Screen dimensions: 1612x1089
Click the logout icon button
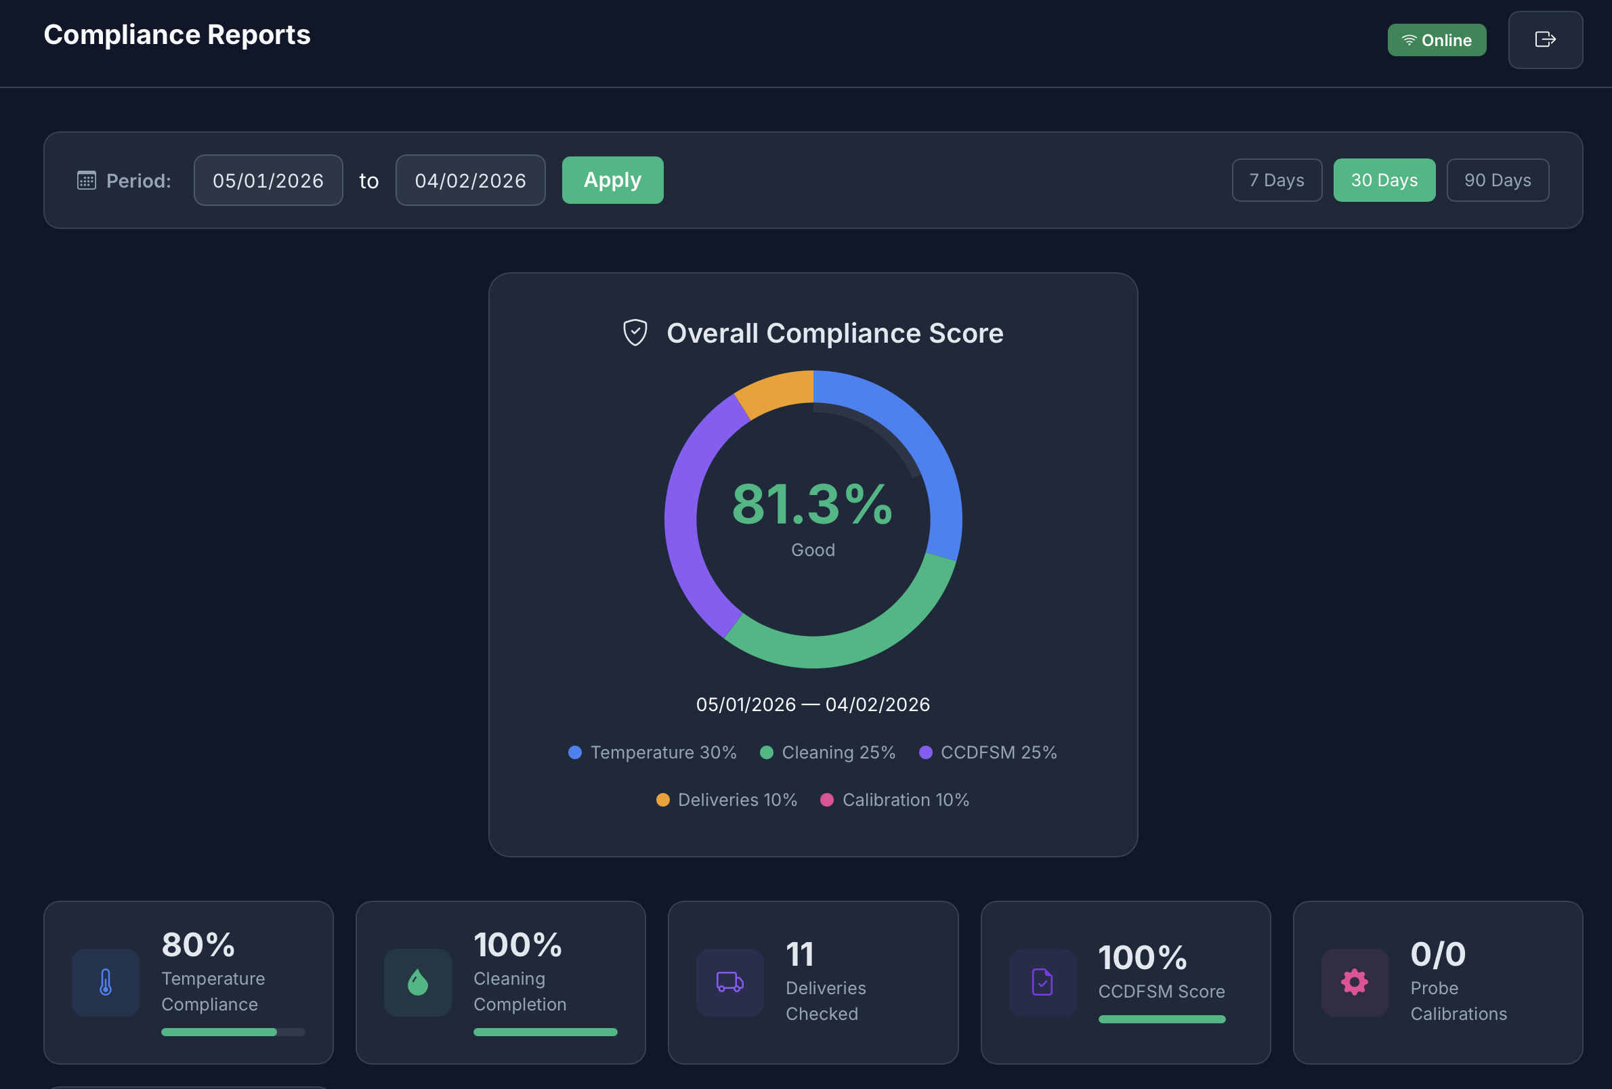click(1545, 39)
